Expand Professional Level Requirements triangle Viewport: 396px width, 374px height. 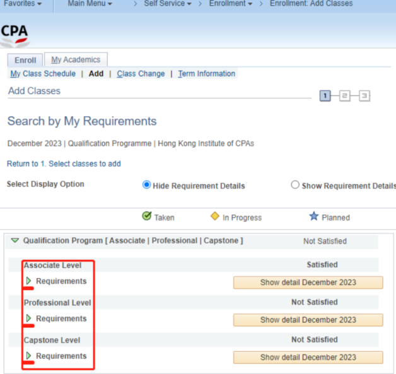coord(28,318)
